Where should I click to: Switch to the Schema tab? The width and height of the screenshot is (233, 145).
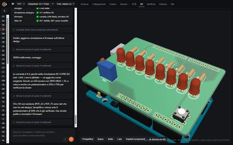coord(84,4)
